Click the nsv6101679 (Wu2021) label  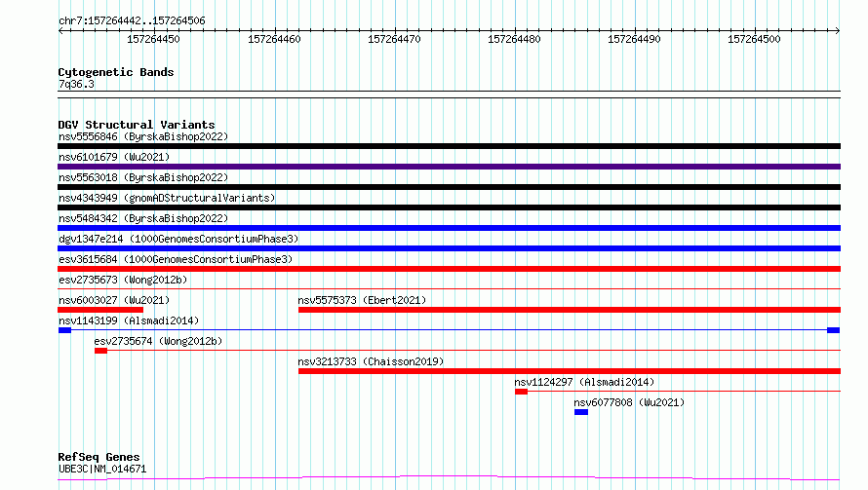coord(114,157)
